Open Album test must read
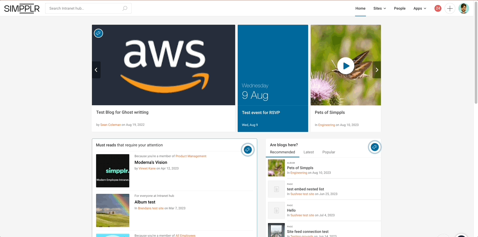The height and width of the screenshot is (237, 478). click(x=145, y=202)
